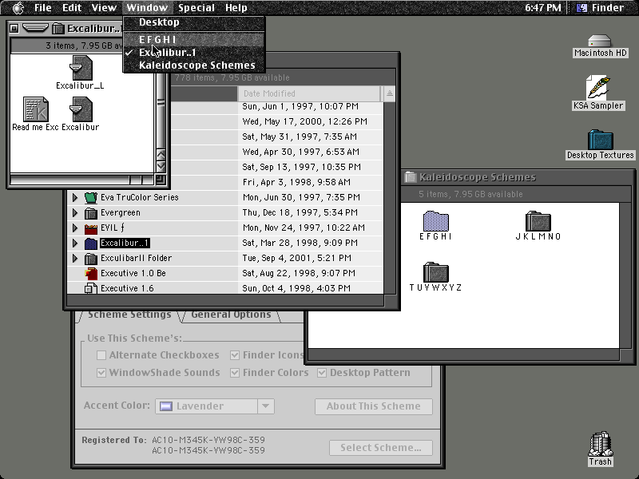This screenshot has height=479, width=639.
Task: Toggle Finder Colors checkbox
Action: click(x=235, y=373)
